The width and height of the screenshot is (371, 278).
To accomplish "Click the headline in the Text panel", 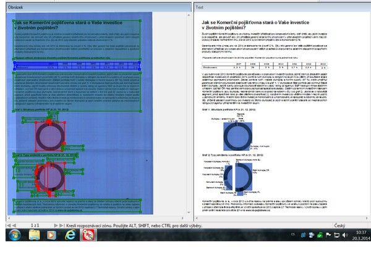I will click(x=255, y=25).
